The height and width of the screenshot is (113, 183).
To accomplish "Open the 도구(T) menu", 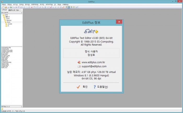I will point(42,4).
